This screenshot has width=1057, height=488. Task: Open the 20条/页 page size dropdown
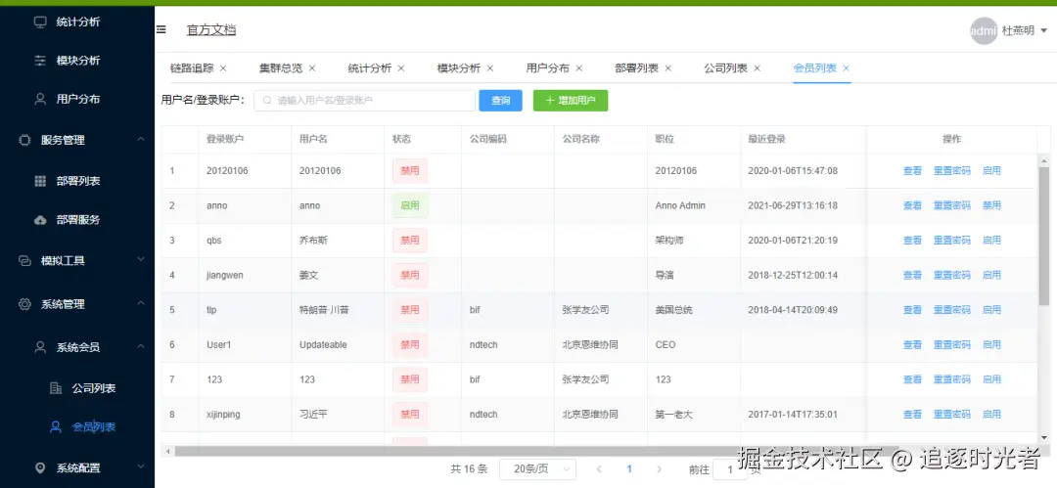[x=537, y=469]
